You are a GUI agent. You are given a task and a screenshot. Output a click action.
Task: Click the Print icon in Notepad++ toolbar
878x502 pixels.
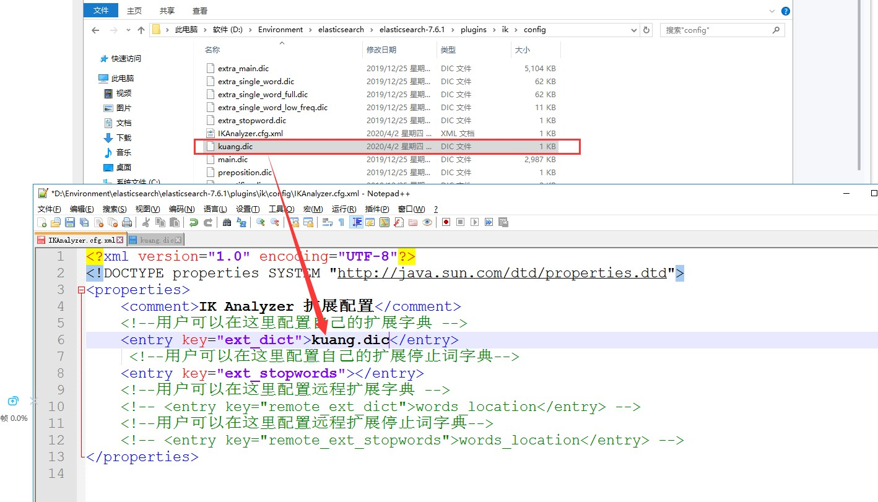127,222
